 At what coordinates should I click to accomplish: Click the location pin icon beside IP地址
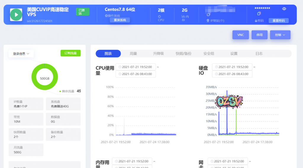click(x=208, y=21)
